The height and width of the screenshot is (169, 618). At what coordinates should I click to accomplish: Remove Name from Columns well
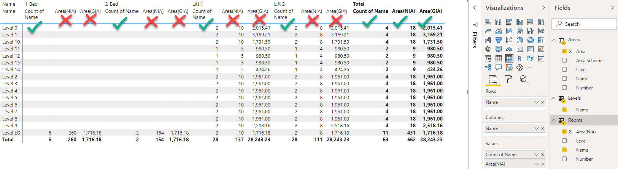coord(543,128)
